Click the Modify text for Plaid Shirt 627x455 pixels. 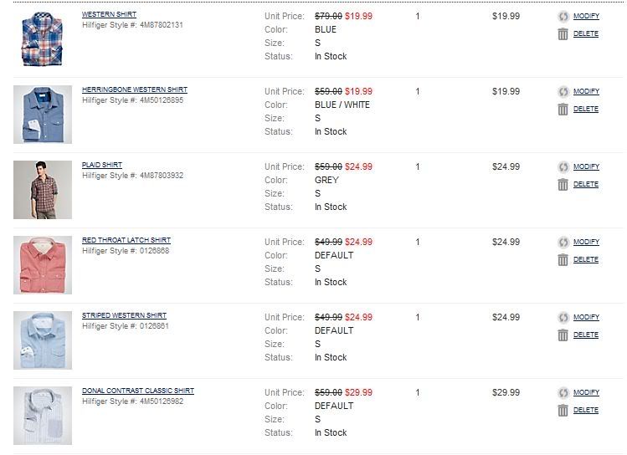click(x=586, y=166)
